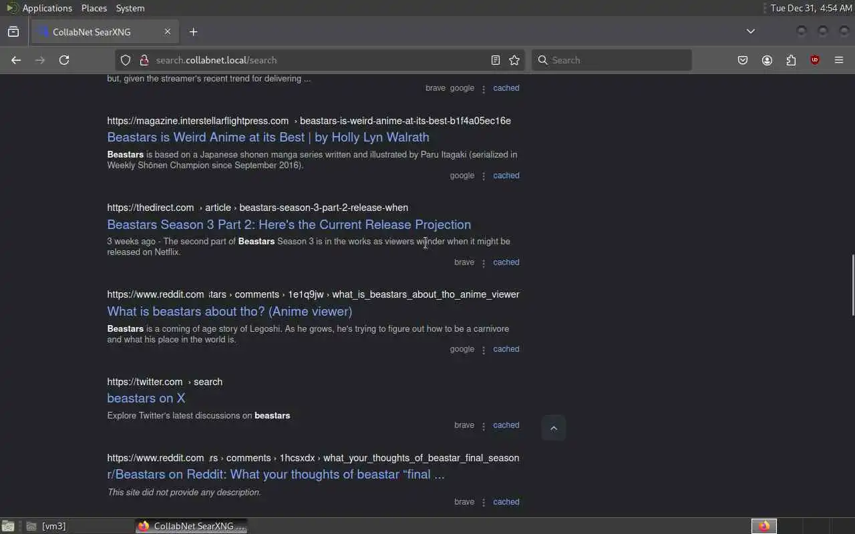This screenshot has width=855, height=534.
Task: Open the System menu
Action: point(130,8)
